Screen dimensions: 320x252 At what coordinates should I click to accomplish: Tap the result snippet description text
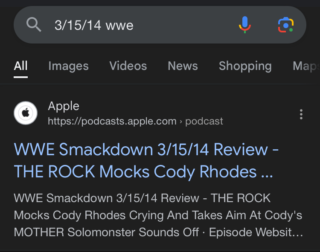coord(158,215)
